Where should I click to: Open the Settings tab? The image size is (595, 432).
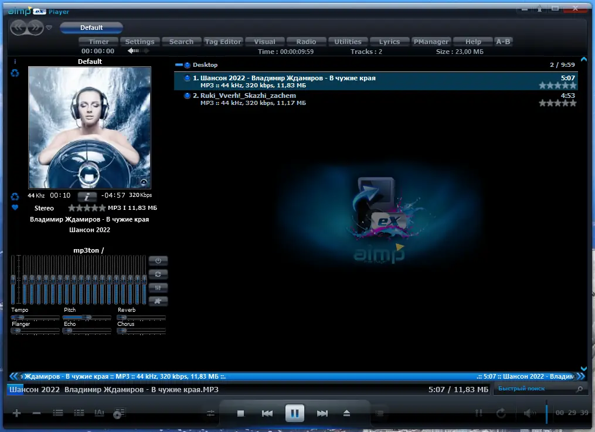tap(140, 42)
